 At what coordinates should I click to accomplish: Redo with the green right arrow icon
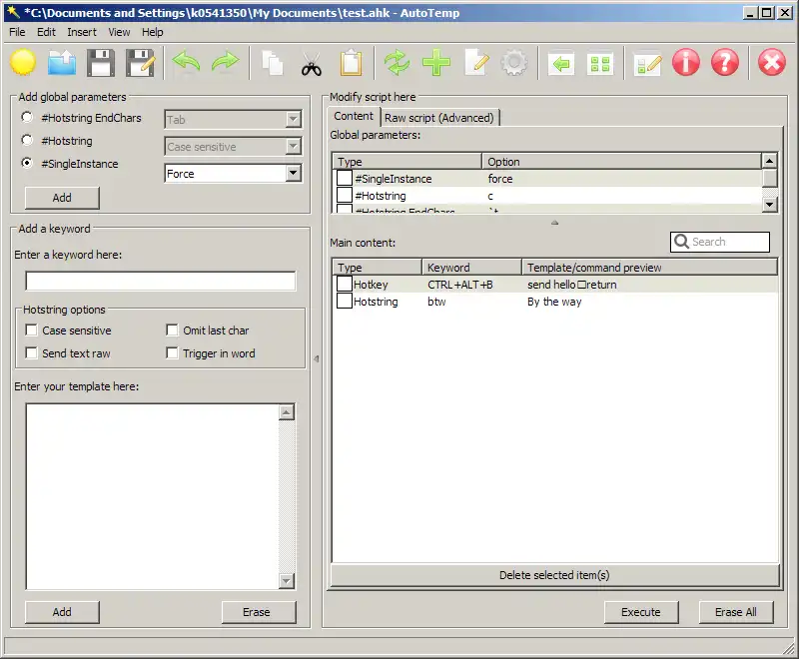point(226,63)
